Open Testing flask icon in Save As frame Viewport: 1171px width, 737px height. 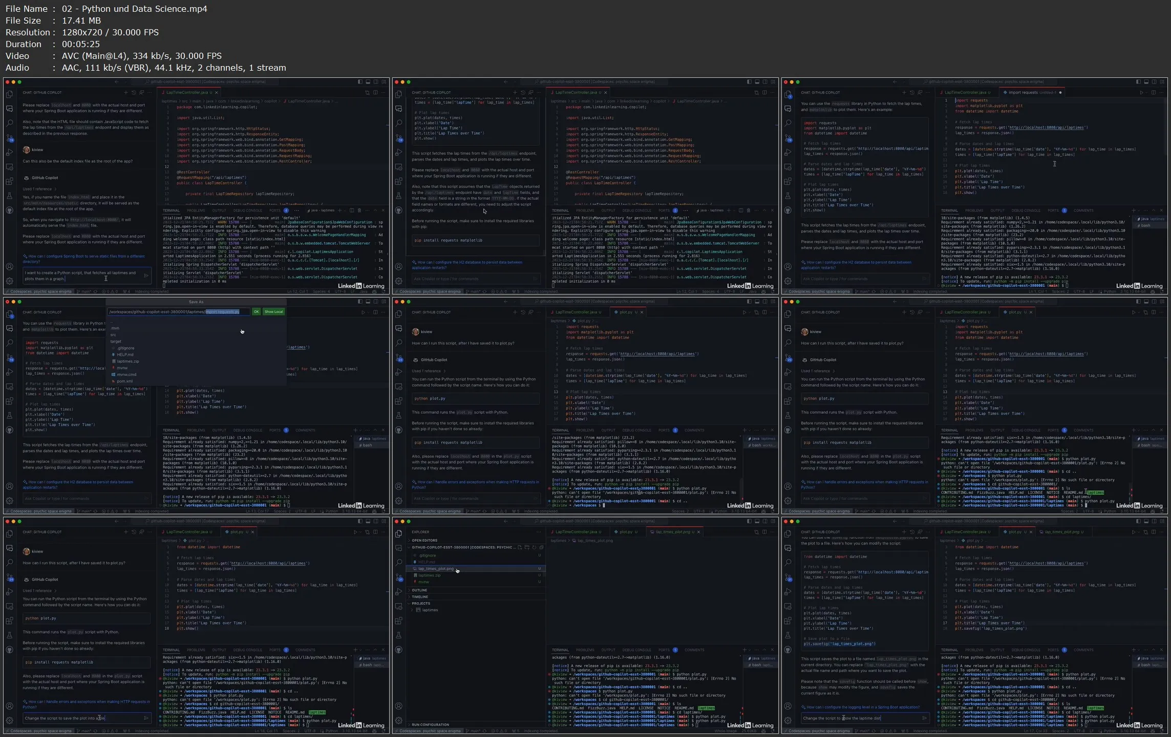point(10,415)
